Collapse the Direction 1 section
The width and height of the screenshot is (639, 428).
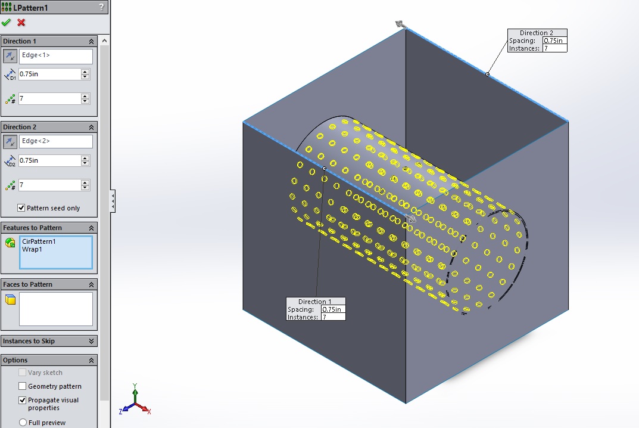coord(91,42)
